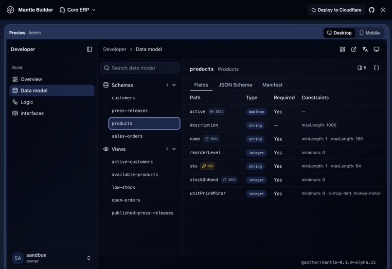Click the integer type badge for reorderLevel
Viewport: 392px width, 269px height.
tap(256, 153)
